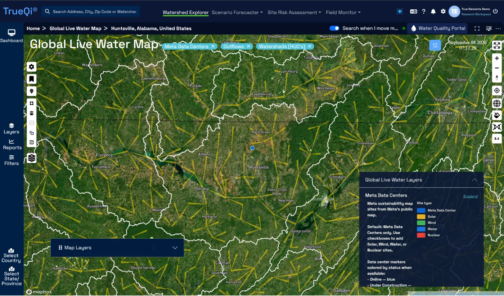
Task: Click the blue legend list toggle icon
Action: coord(435,45)
